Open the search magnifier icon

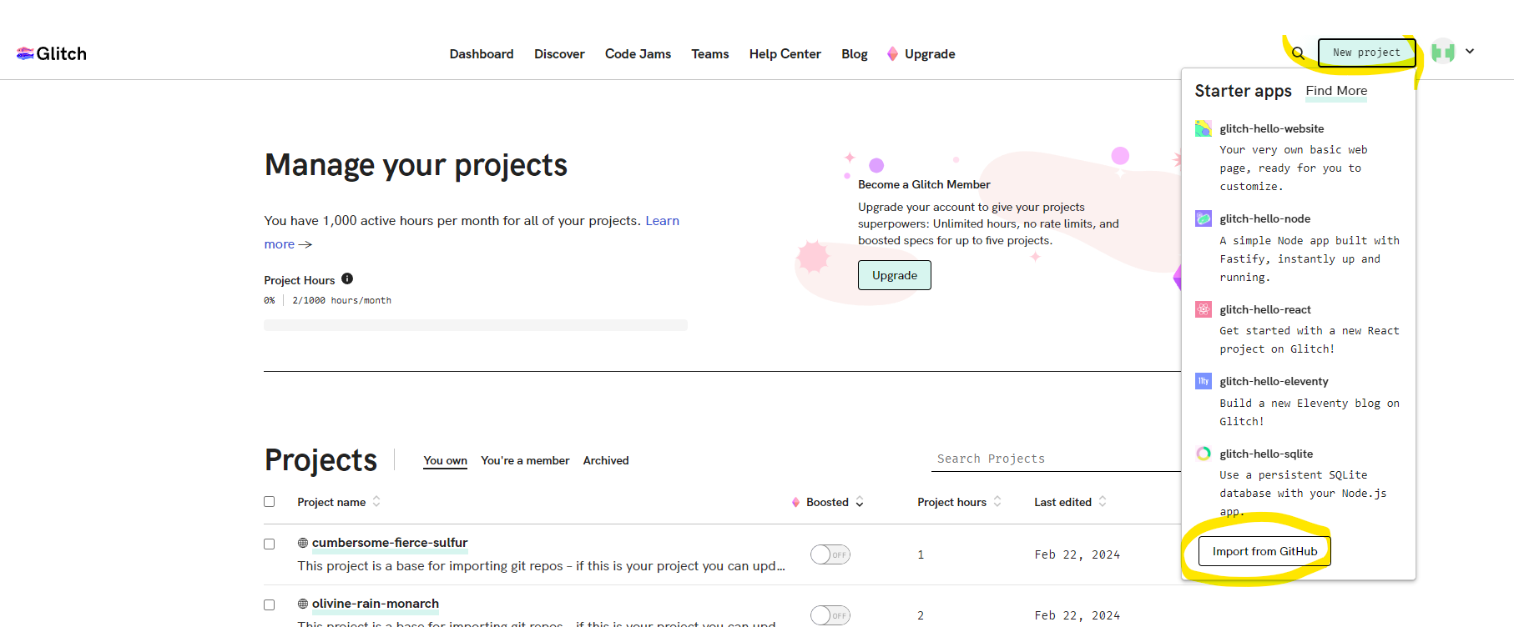click(x=1298, y=53)
